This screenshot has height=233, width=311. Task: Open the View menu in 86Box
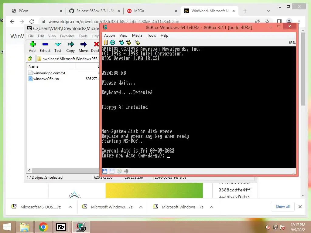[123, 35]
